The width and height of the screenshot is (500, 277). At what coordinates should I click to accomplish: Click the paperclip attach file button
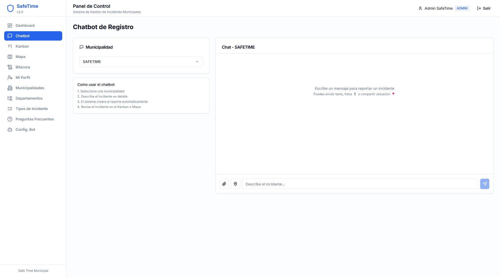pyautogui.click(x=224, y=184)
